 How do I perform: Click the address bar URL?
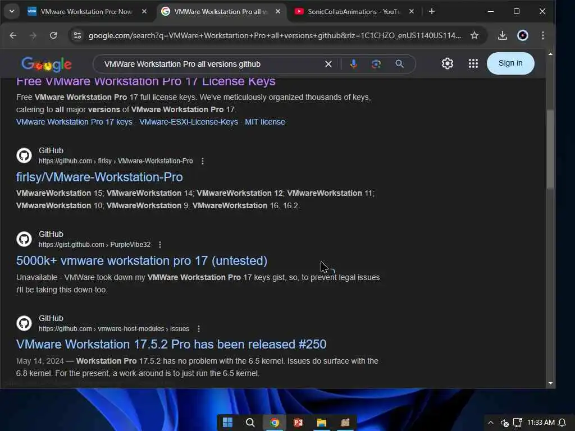point(275,35)
